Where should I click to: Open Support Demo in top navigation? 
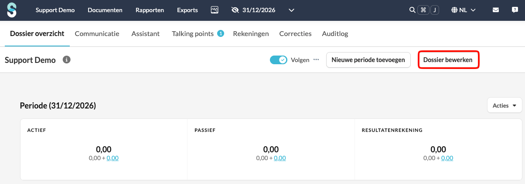point(55,10)
